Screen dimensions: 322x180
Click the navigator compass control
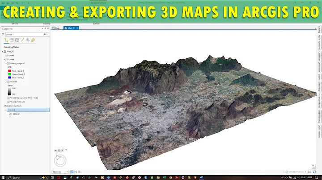pyautogui.click(x=60, y=160)
